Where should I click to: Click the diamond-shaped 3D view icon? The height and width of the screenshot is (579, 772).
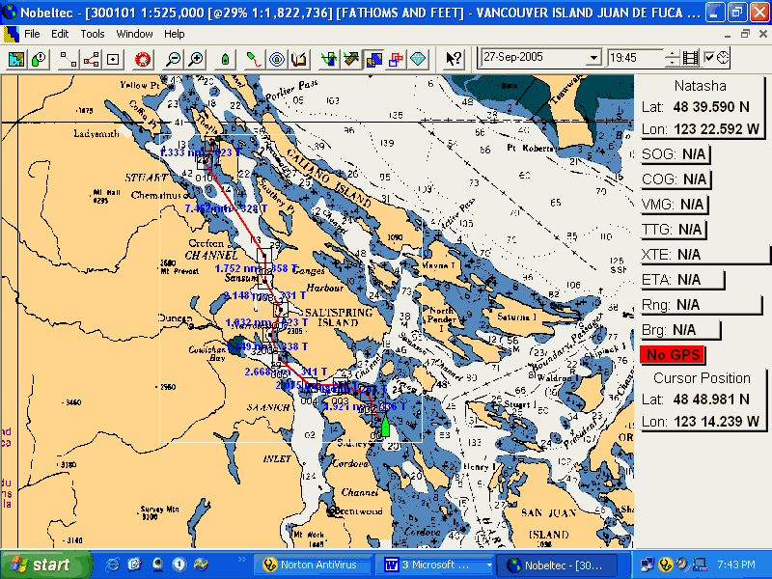418,59
